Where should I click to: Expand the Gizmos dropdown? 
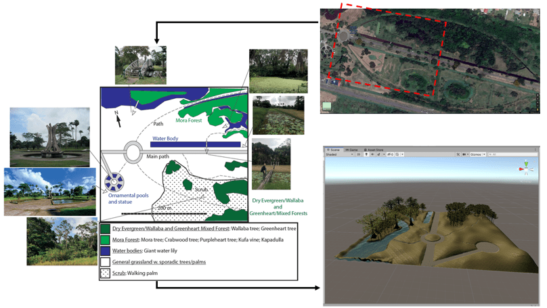point(477,154)
